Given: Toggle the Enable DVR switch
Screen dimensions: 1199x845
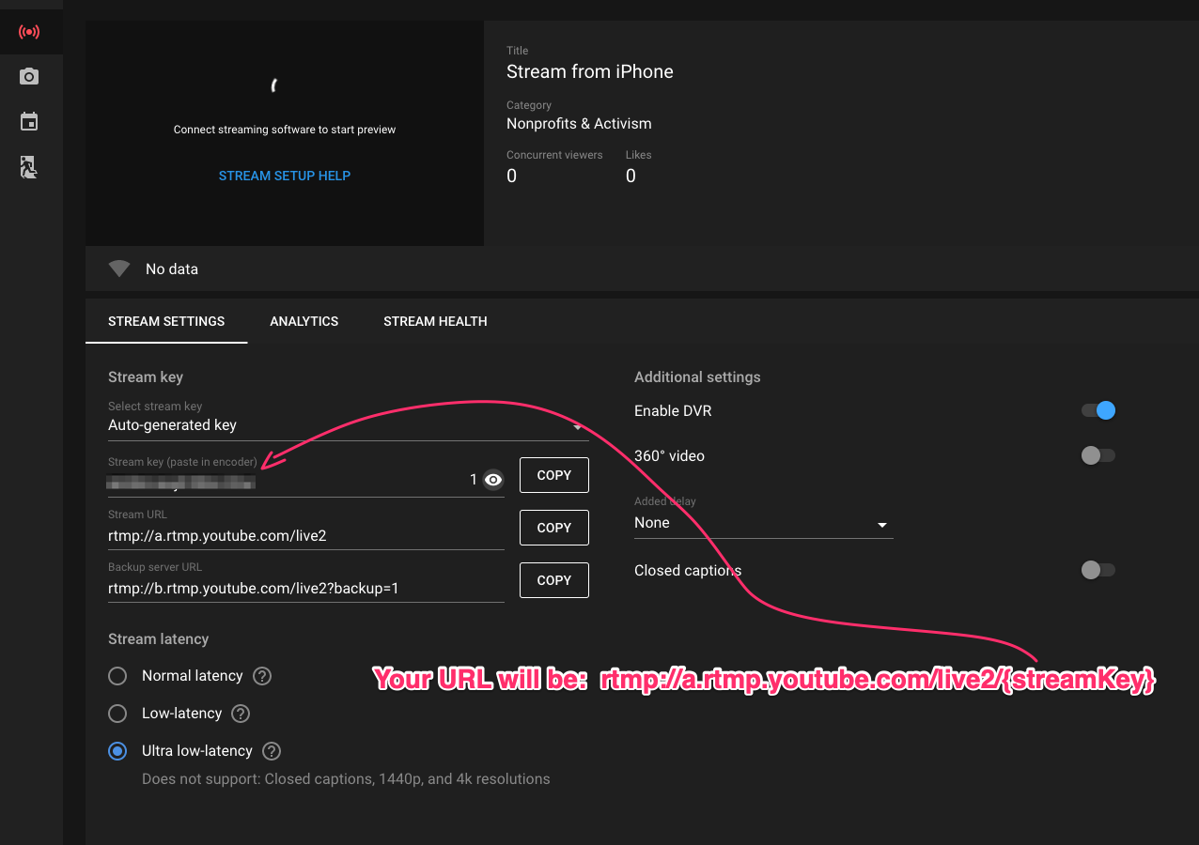Looking at the screenshot, I should coord(1098,410).
